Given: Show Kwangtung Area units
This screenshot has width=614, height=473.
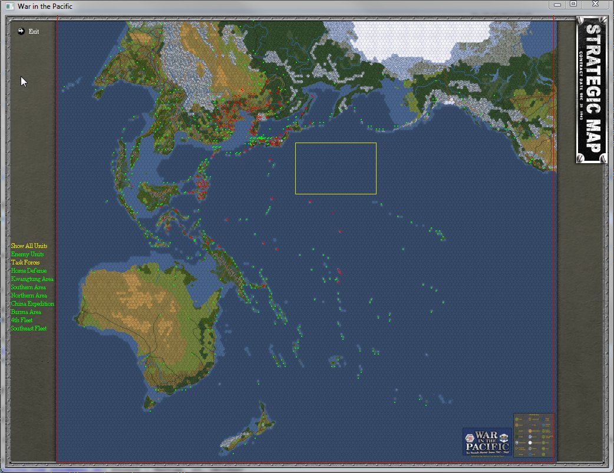Looking at the screenshot, I should [32, 279].
